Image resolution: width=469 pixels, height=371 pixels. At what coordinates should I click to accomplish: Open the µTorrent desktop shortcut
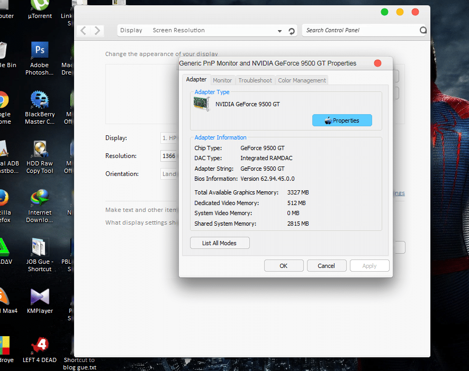click(40, 9)
